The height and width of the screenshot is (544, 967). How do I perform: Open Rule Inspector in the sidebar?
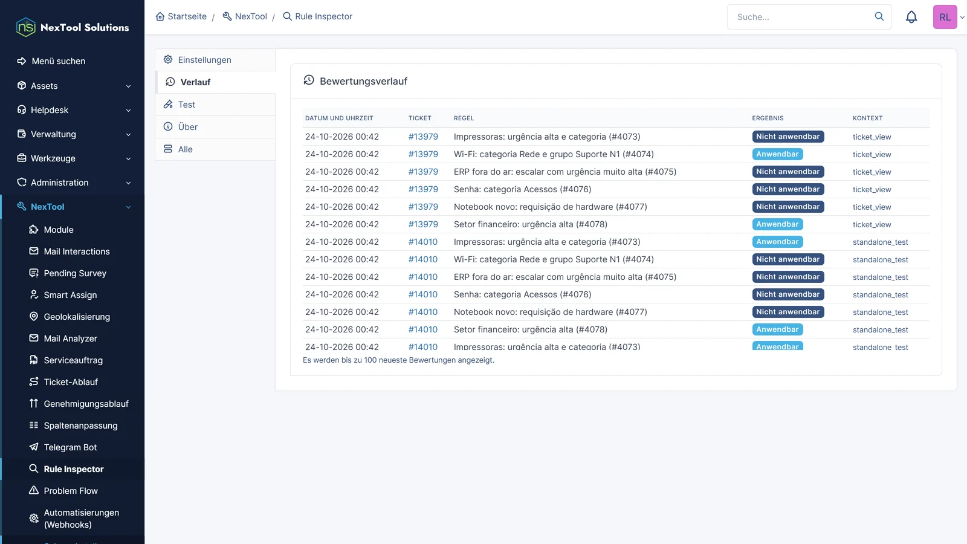[x=74, y=469]
